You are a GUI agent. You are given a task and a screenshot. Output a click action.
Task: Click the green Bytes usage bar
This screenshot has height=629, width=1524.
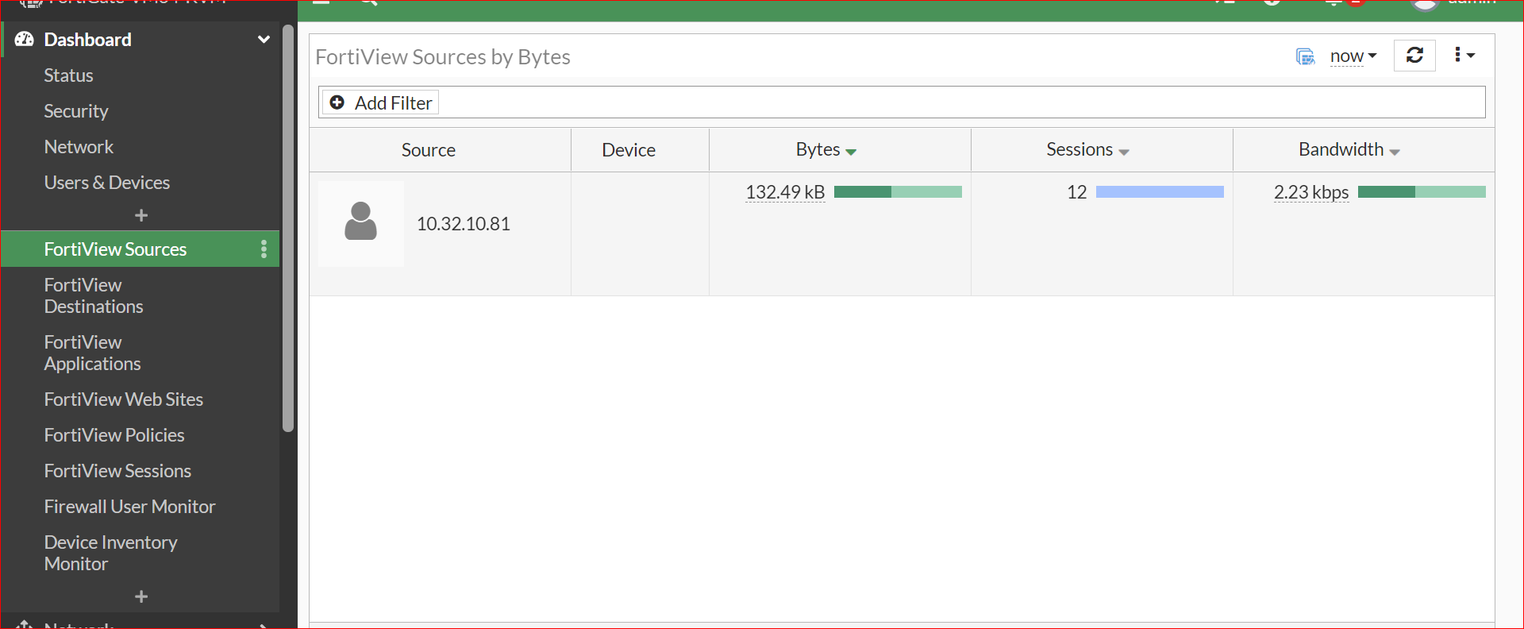(x=898, y=191)
